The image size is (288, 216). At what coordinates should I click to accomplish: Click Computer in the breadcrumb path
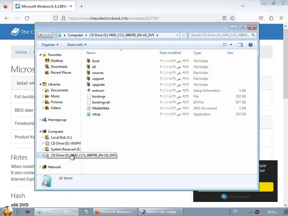[75, 35]
